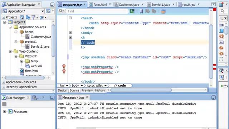229x129 pixels.
Task: Click the palette search magnifier
Action: [x=223, y=11]
